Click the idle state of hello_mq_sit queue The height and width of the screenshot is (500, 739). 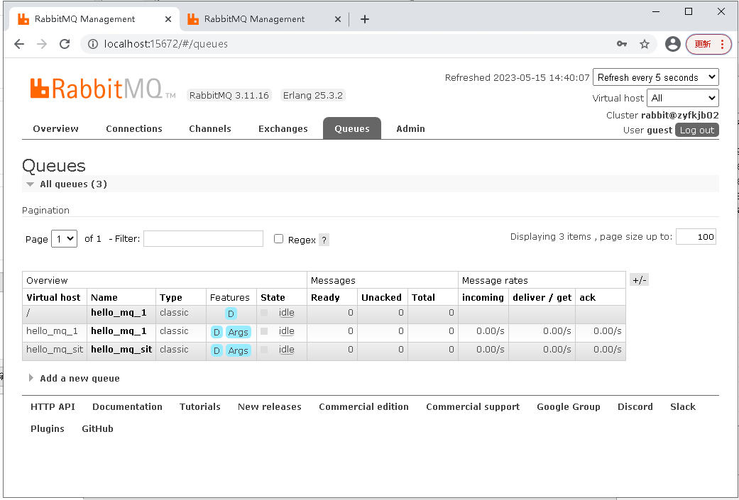[x=286, y=350]
